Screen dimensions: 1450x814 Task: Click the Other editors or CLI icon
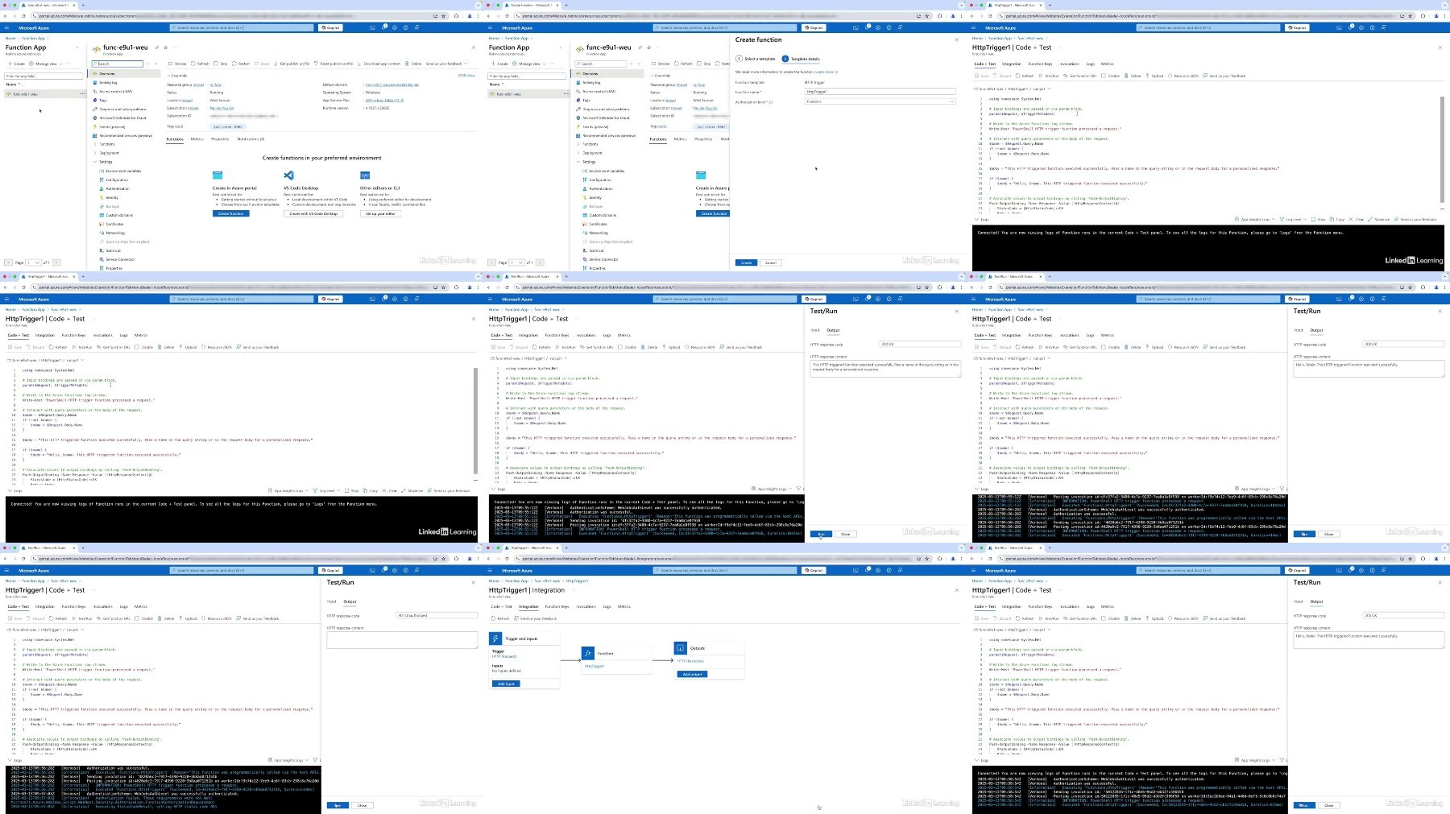[x=365, y=175]
